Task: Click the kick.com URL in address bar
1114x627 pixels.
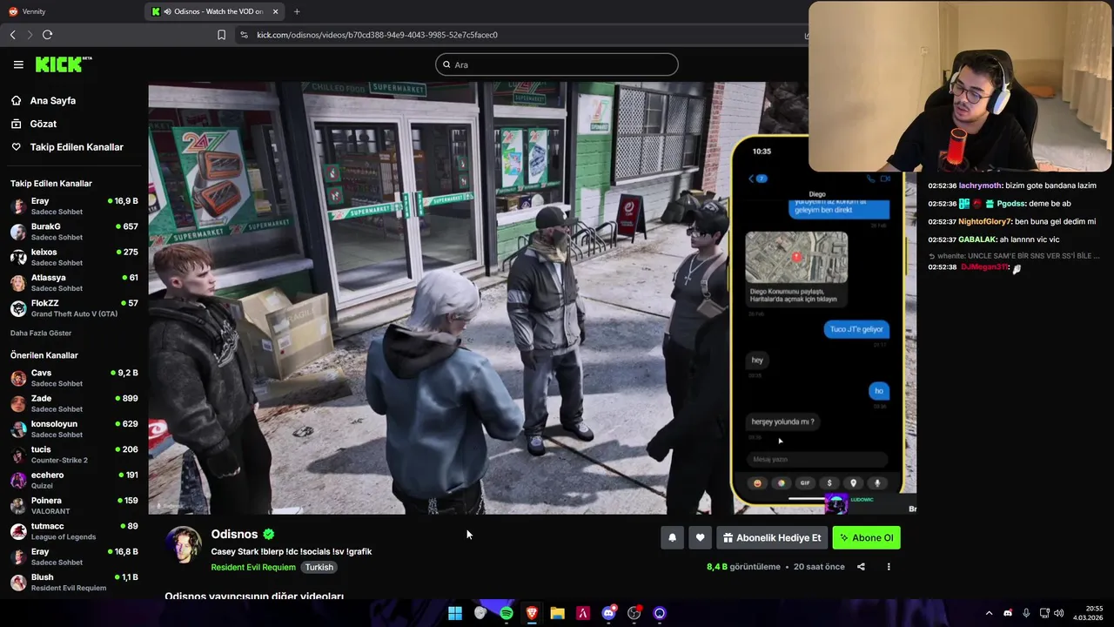Action: [x=377, y=35]
